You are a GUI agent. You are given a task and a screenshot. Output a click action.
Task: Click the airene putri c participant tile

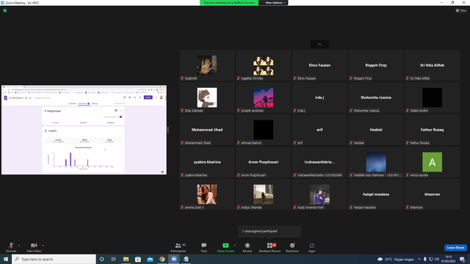pos(207,194)
